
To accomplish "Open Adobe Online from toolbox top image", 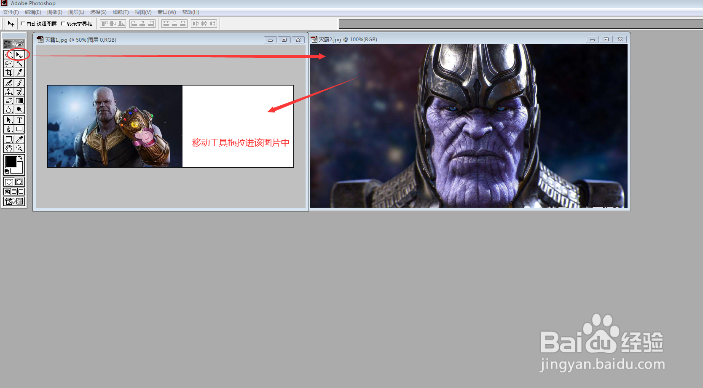I will point(14,44).
